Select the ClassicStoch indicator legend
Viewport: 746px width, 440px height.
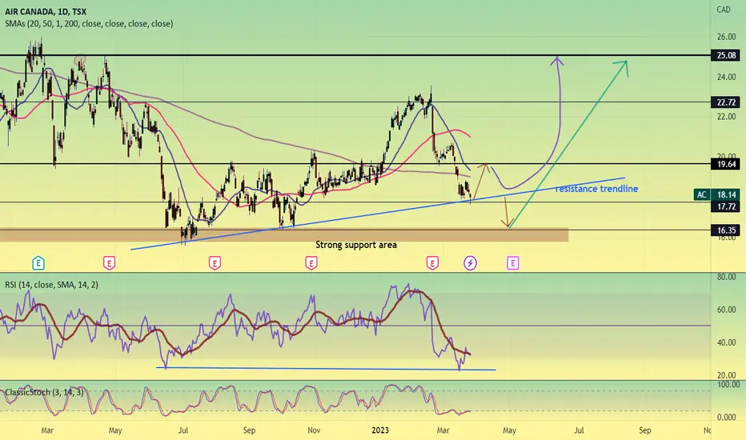click(44, 393)
